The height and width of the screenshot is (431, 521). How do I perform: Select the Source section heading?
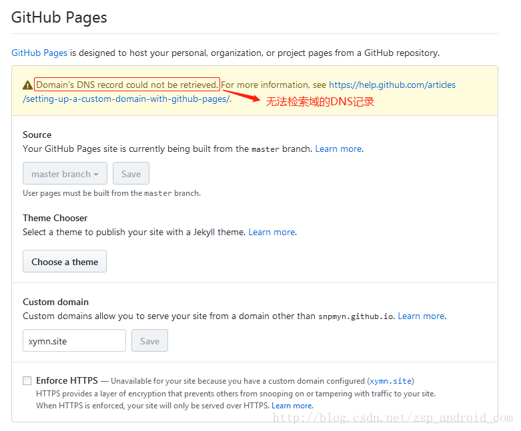pos(37,135)
